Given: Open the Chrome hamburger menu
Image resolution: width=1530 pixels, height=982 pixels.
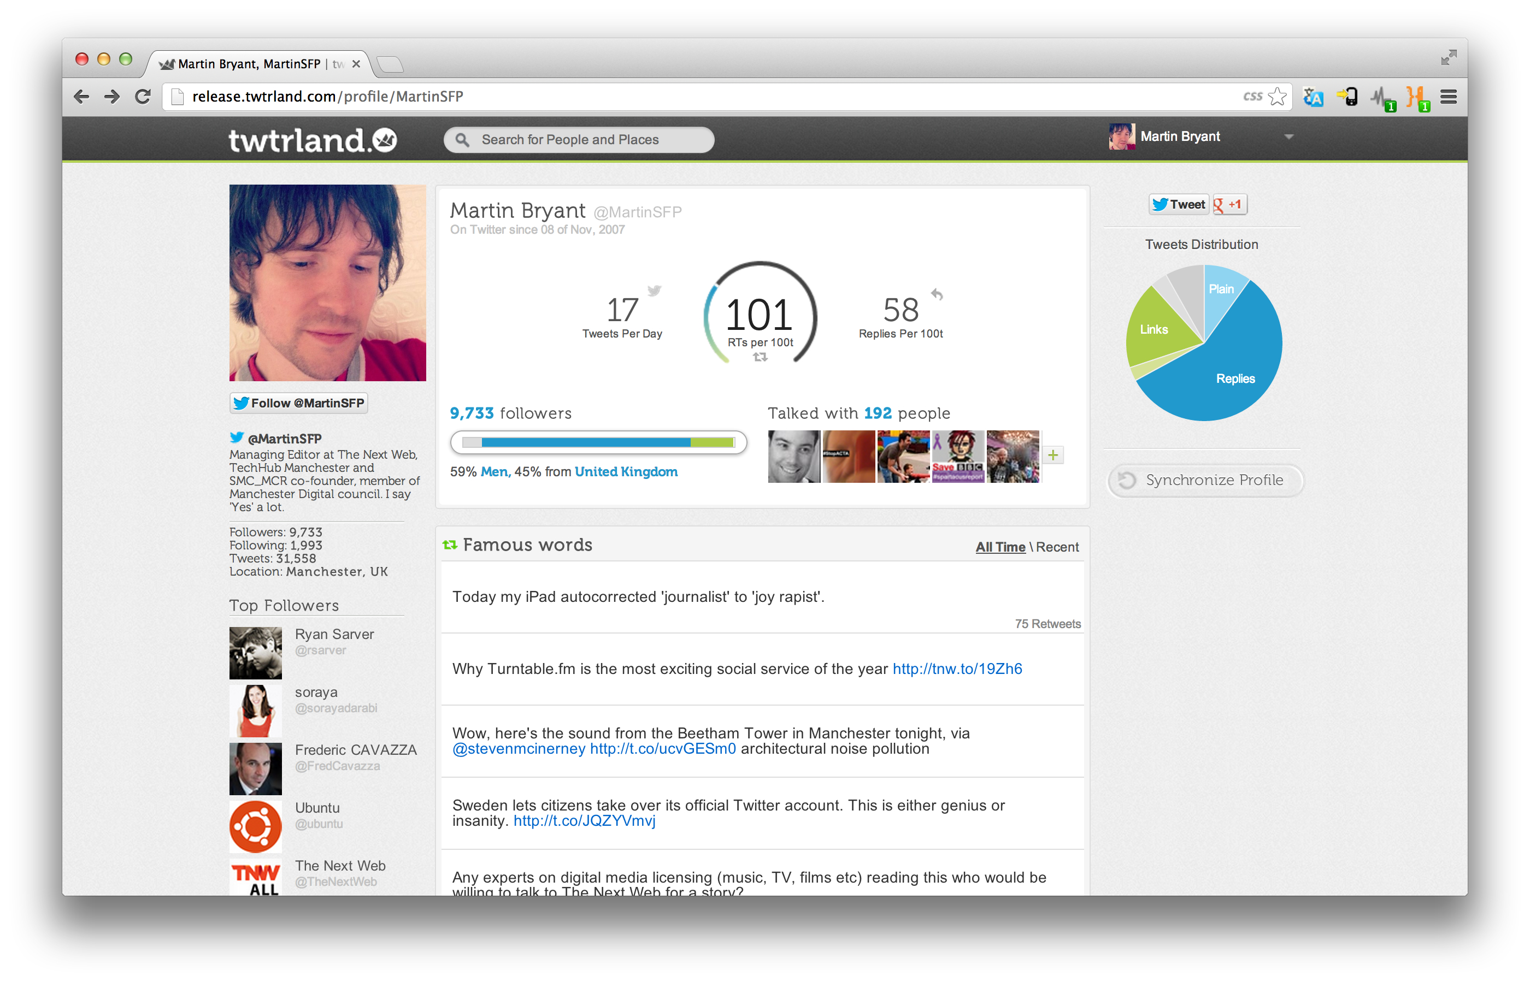Looking at the screenshot, I should 1449,97.
